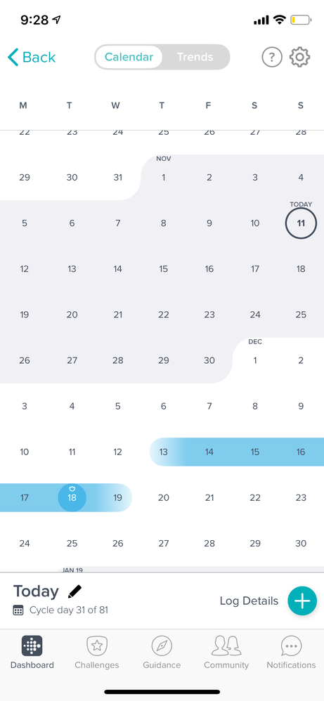324x701 pixels.
Task: Select December 25 date
Action: 72,543
